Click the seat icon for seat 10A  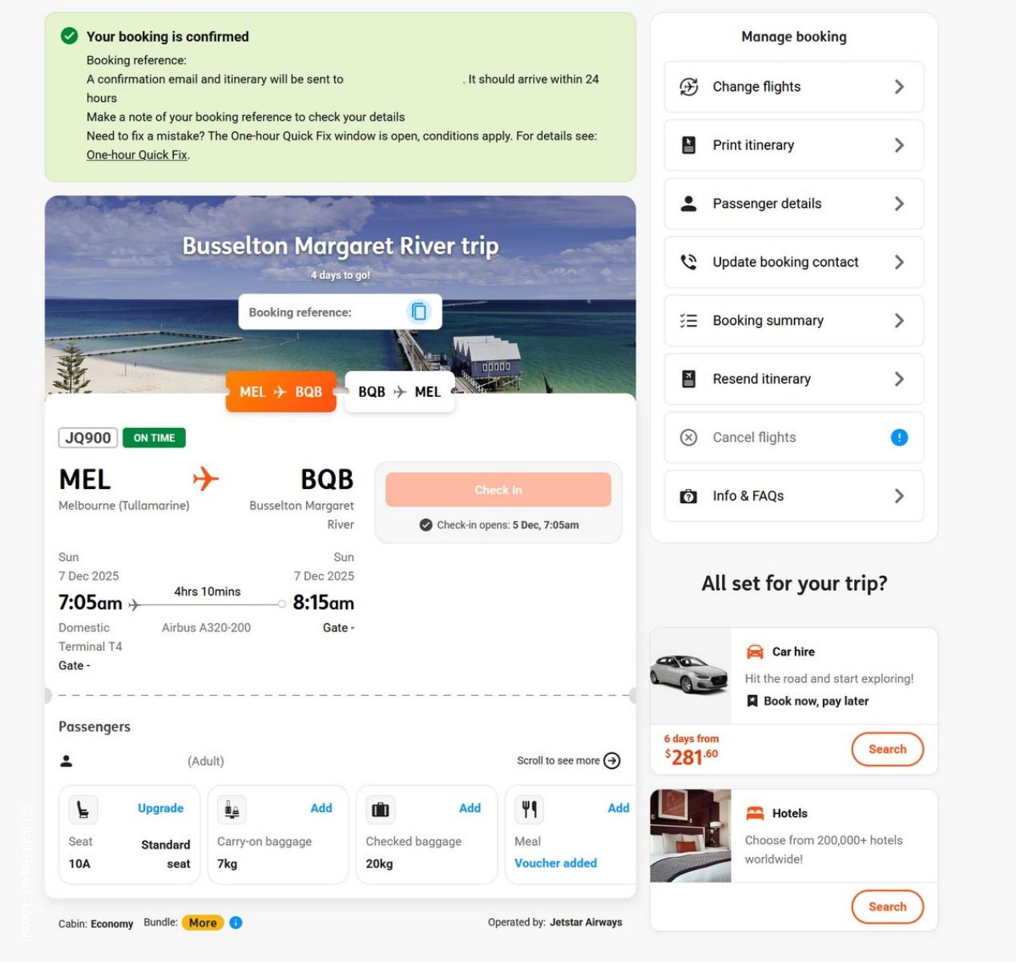click(83, 810)
